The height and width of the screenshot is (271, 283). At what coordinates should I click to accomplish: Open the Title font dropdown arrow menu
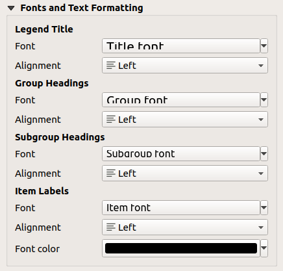pos(264,45)
